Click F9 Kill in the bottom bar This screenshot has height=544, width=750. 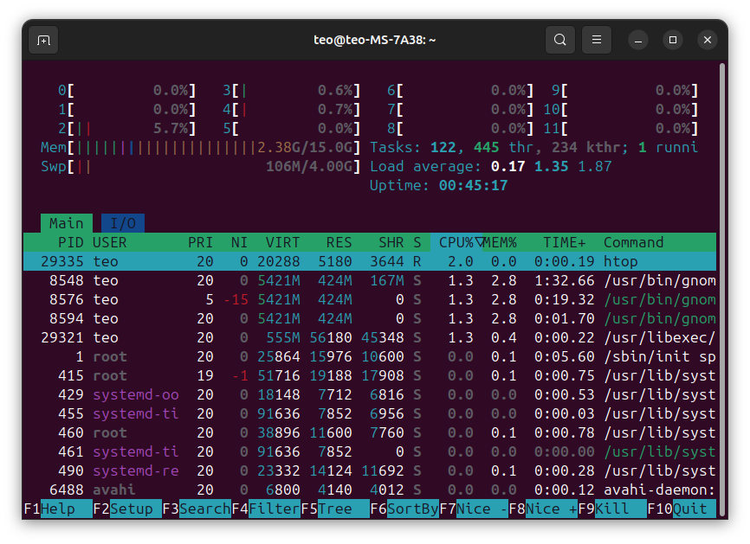click(612, 509)
